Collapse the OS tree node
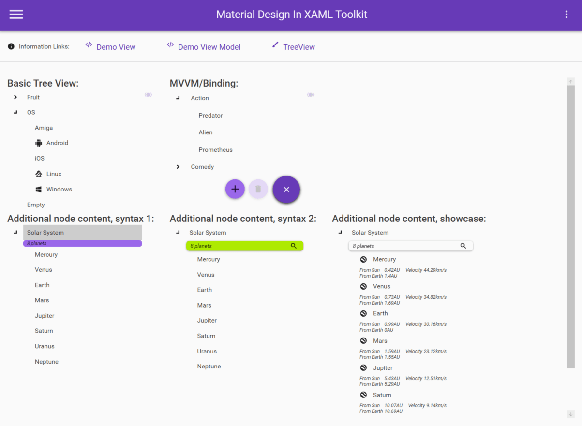Viewport: 582px width, 426px height. point(15,112)
